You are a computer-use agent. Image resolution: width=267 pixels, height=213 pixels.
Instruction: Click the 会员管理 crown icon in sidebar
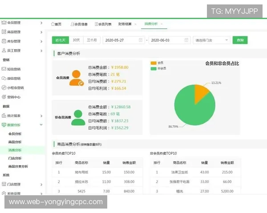[4, 23]
